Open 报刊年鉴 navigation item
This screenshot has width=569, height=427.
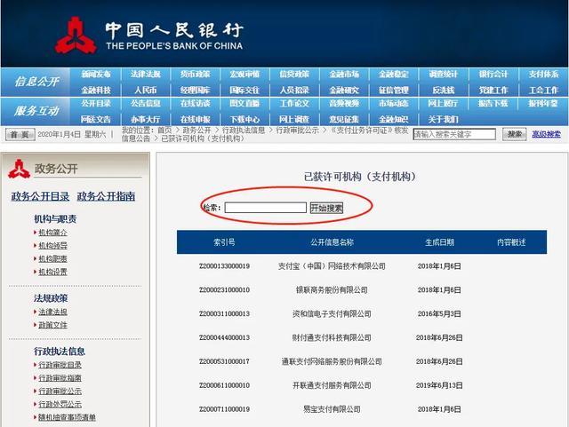(543, 104)
